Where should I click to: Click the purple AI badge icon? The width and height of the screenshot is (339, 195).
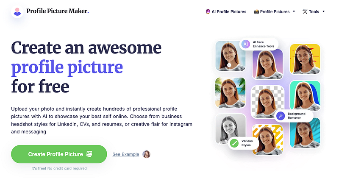tap(245, 44)
